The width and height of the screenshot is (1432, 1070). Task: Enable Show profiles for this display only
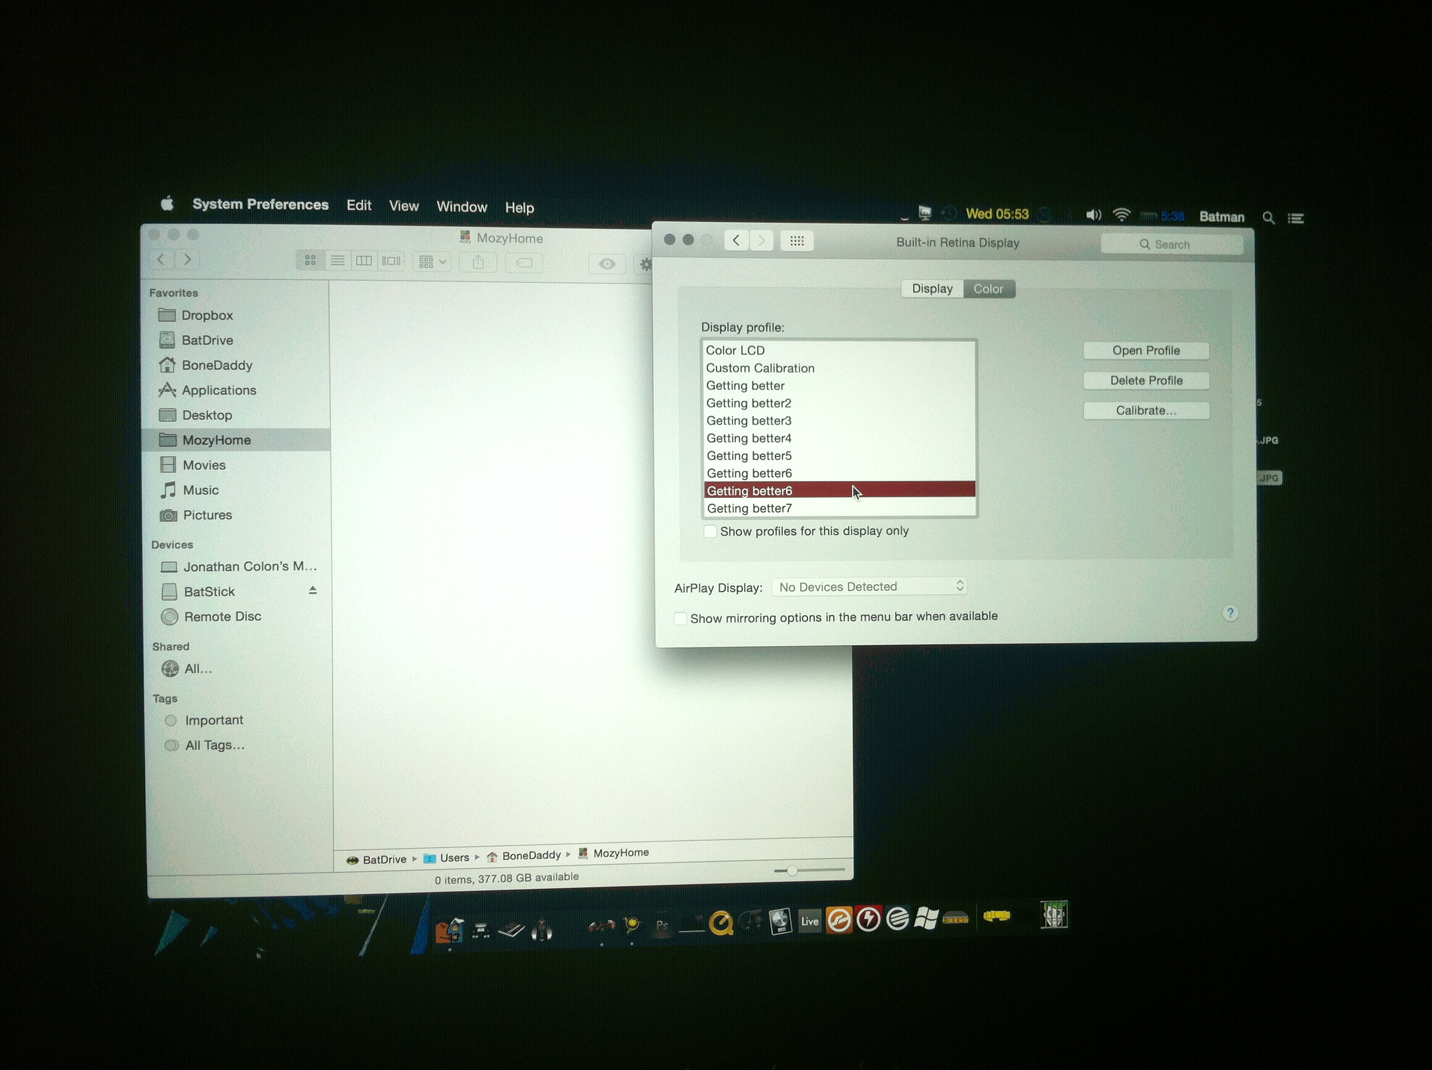tap(710, 532)
